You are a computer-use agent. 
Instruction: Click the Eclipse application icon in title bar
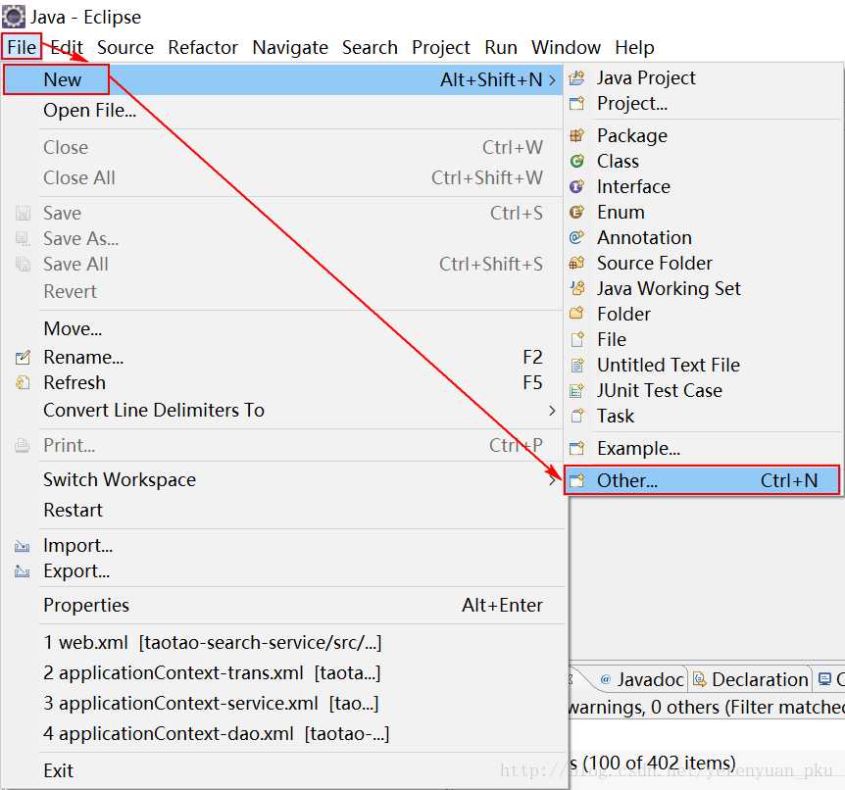[x=13, y=17]
